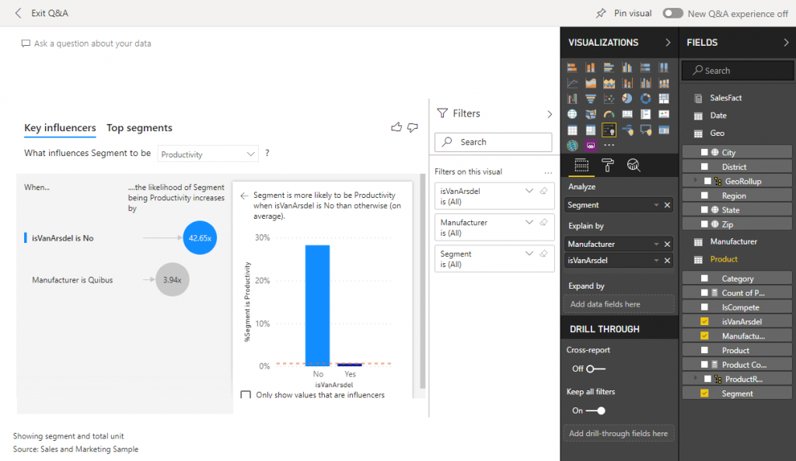Viewport: 796px width, 461px height.
Task: Select the clustered column chart visual
Action: 627,68
